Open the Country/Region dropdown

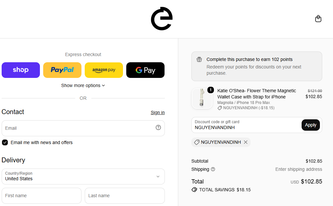pyautogui.click(x=83, y=177)
